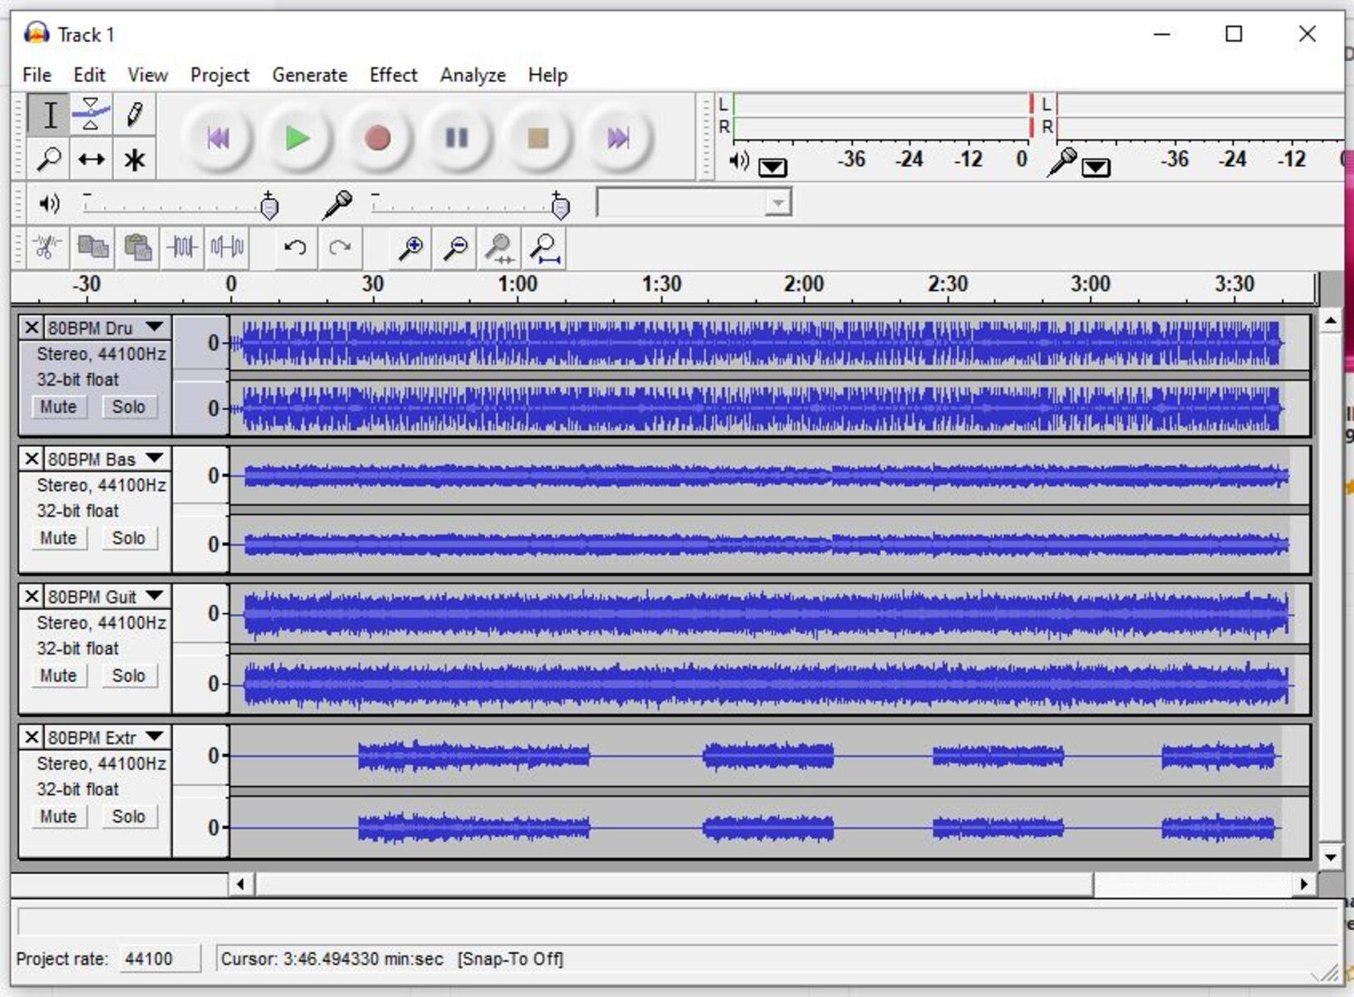Click the Cut scissors icon
Screen dimensions: 1354x997
[x=47, y=248]
